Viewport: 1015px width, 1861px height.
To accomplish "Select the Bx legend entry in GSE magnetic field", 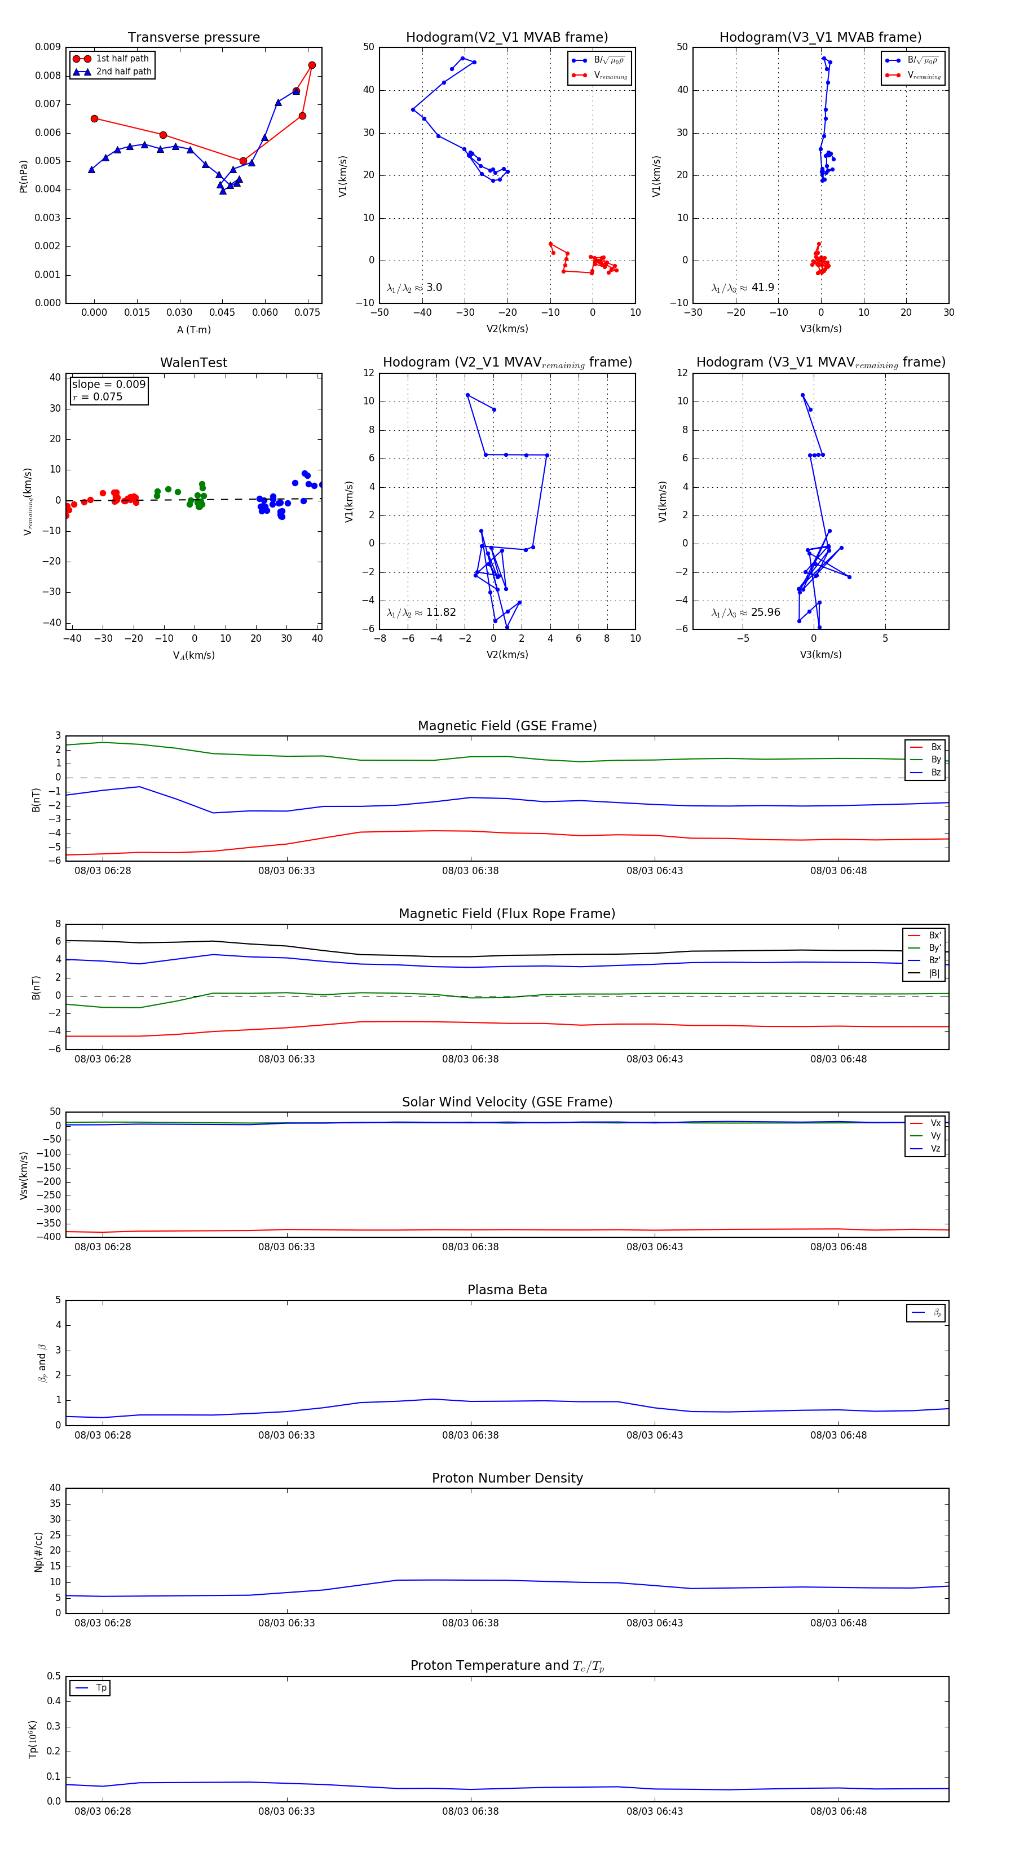I will point(925,747).
